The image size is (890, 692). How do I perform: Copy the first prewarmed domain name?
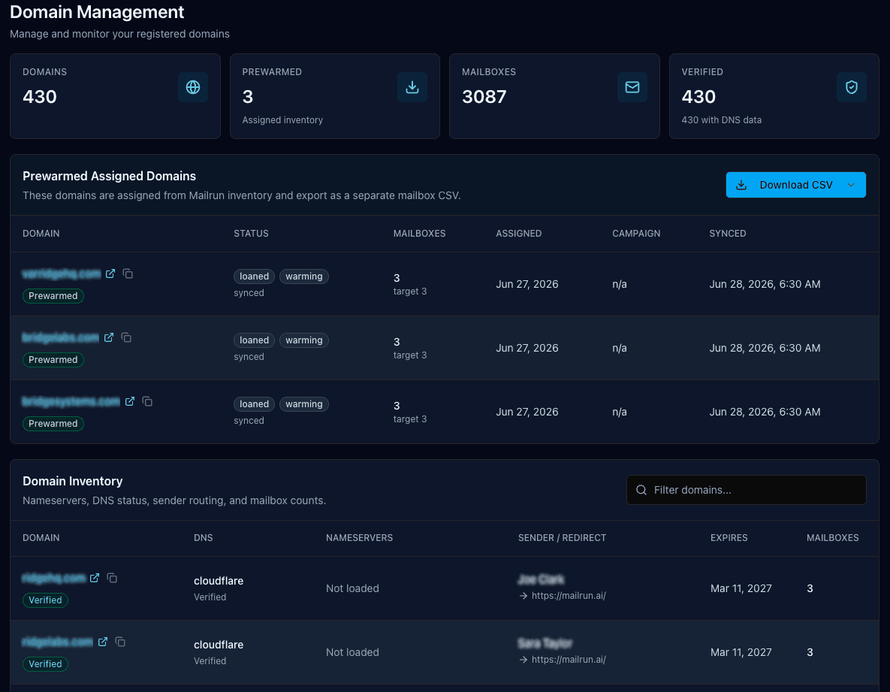coord(128,273)
